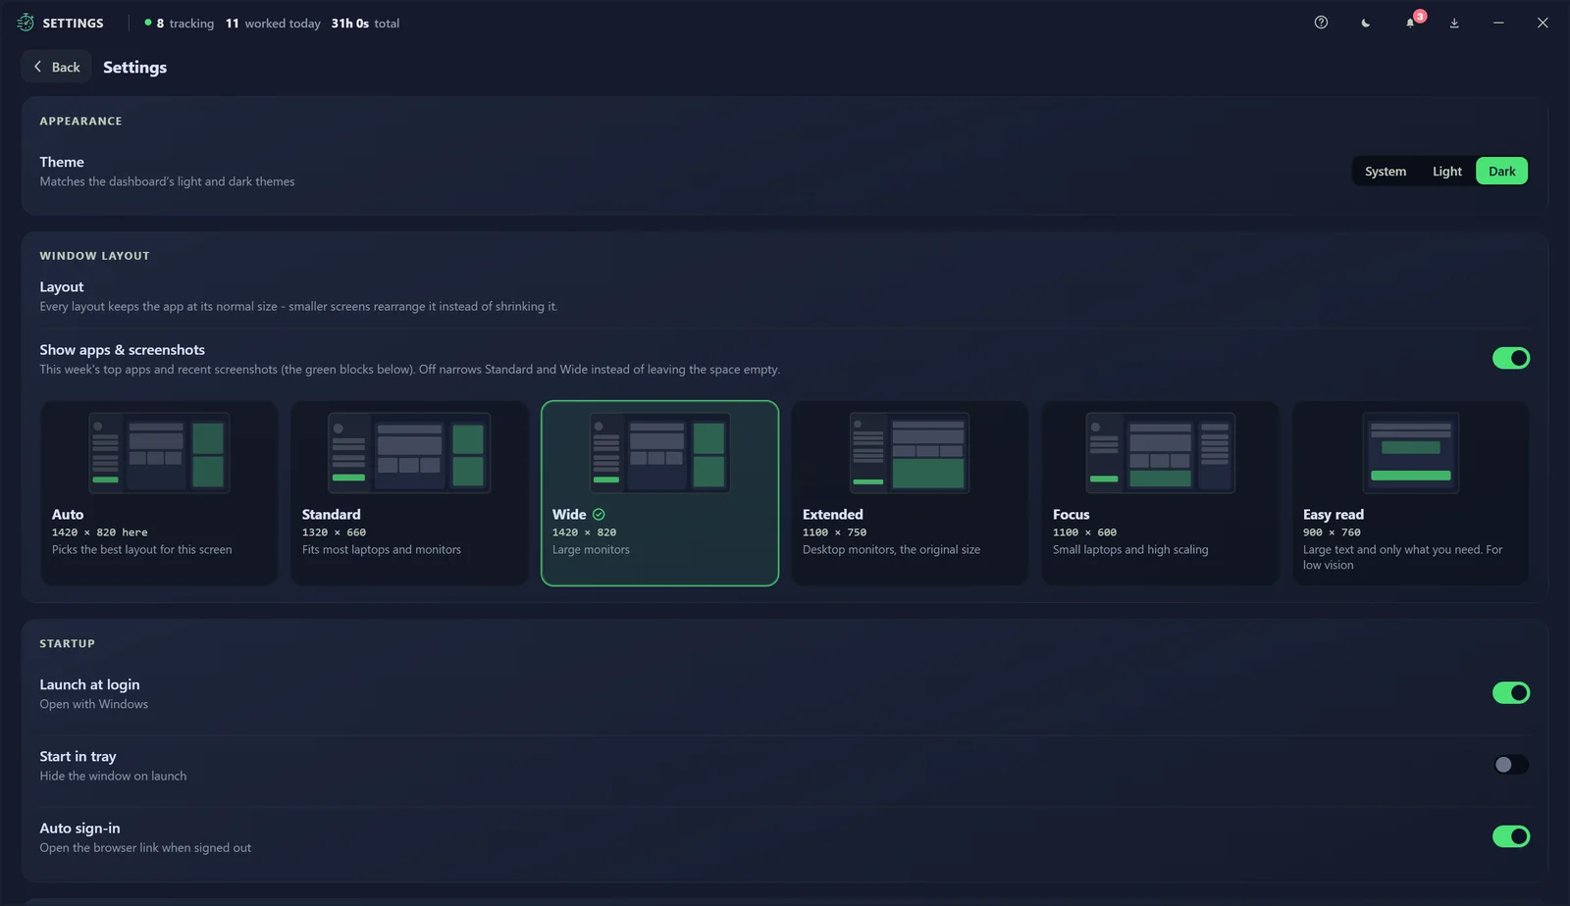Choose the Focus layout card

click(1160, 493)
